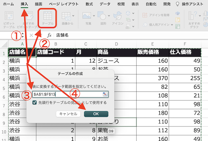Switch to the 校閲 tab
The image size is (208, 141).
121,4
